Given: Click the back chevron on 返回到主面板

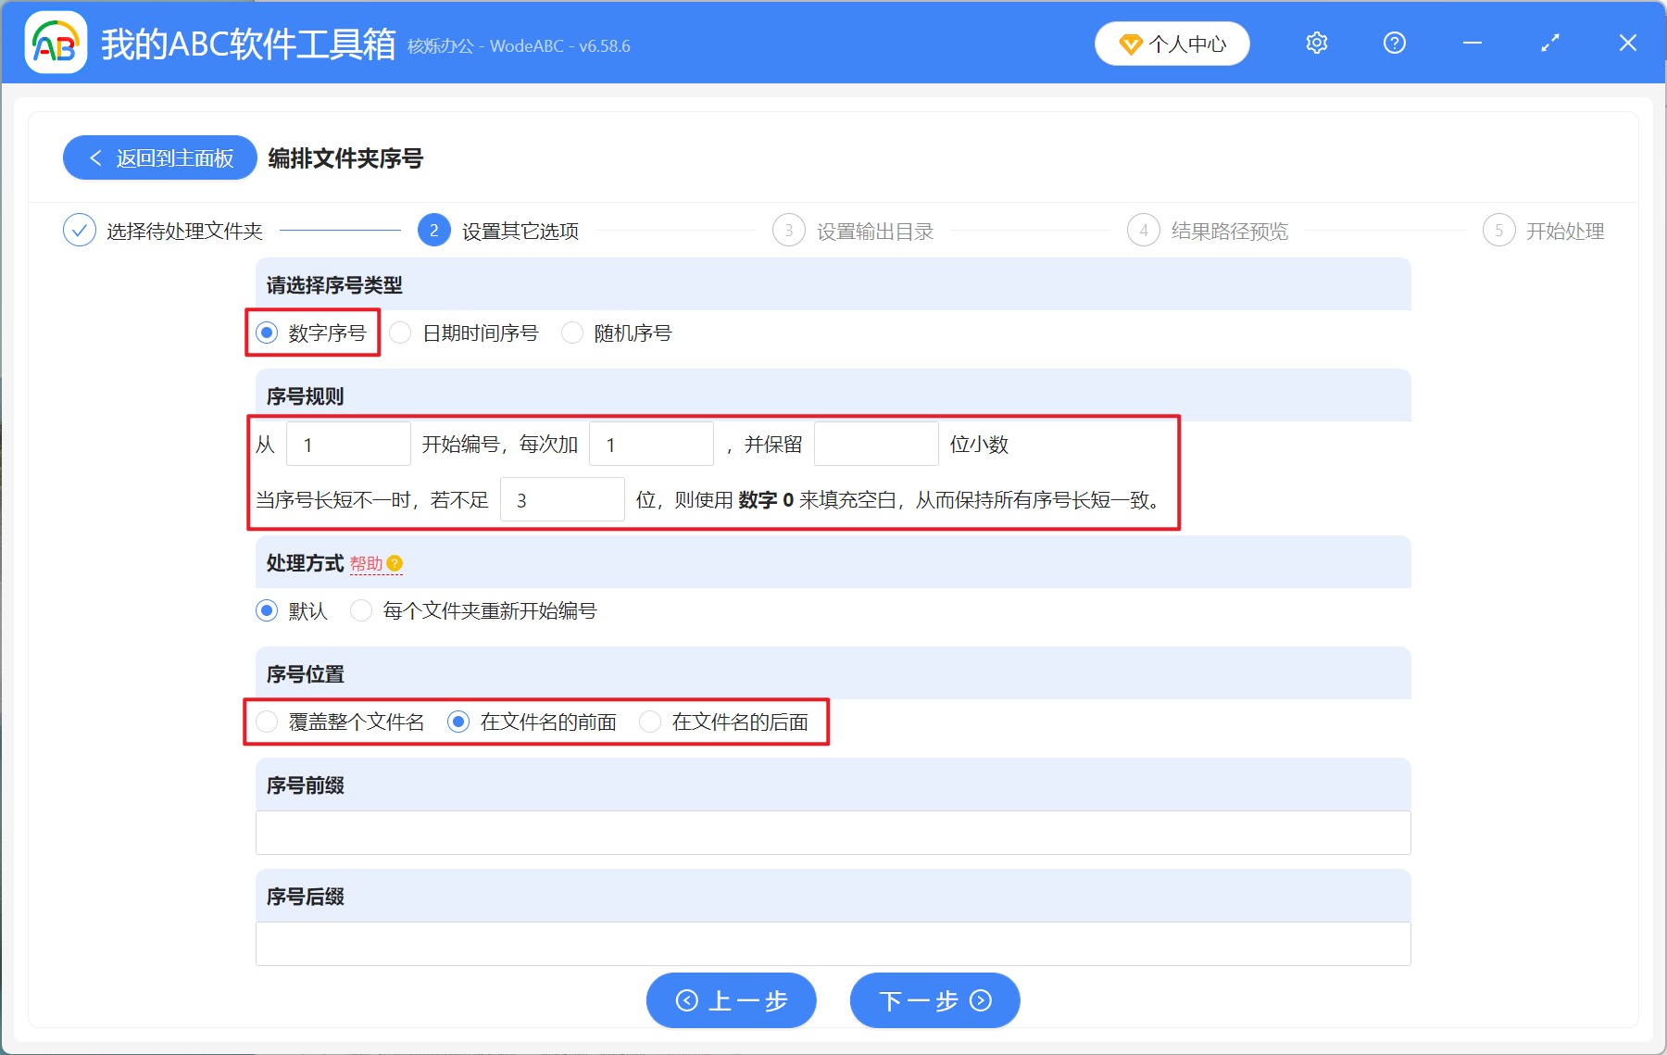Looking at the screenshot, I should pos(95,157).
